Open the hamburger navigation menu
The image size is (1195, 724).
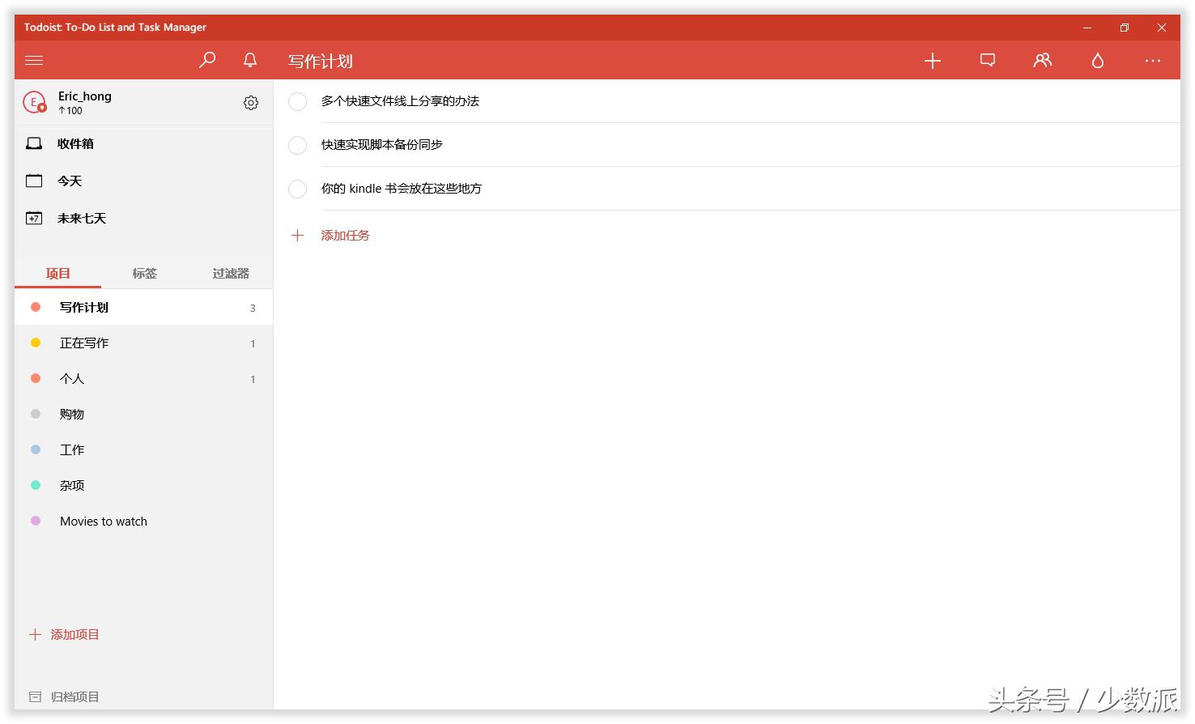tap(34, 60)
